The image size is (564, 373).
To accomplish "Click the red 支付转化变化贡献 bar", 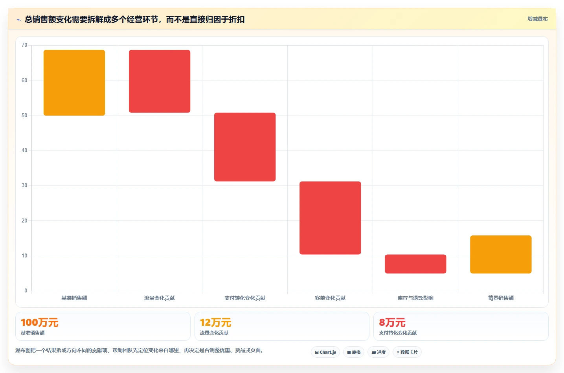I will (245, 147).
